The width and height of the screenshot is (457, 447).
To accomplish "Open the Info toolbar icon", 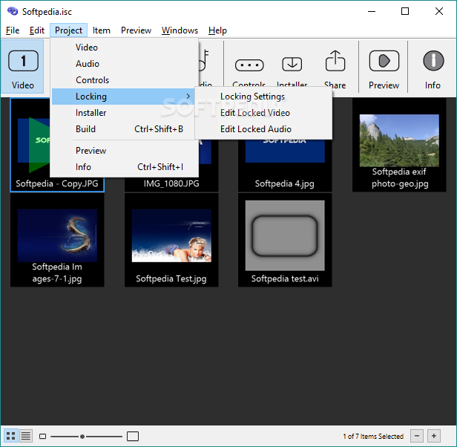I will coord(433,61).
